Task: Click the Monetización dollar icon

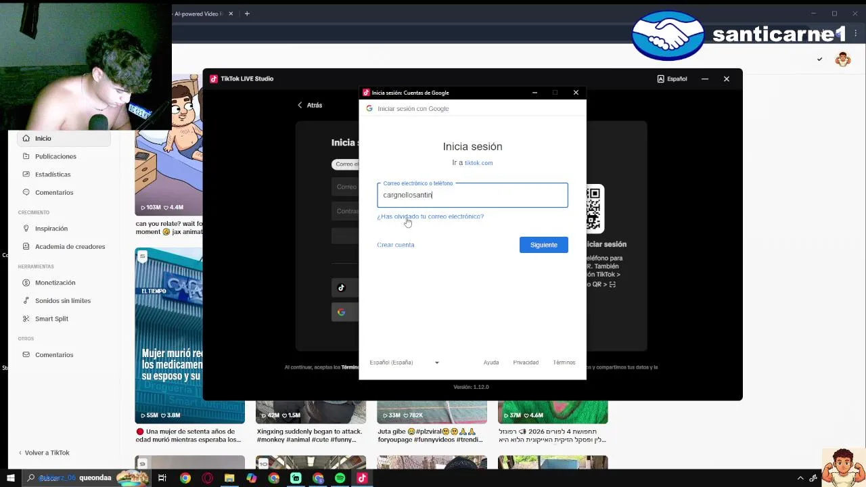Action: coord(26,283)
